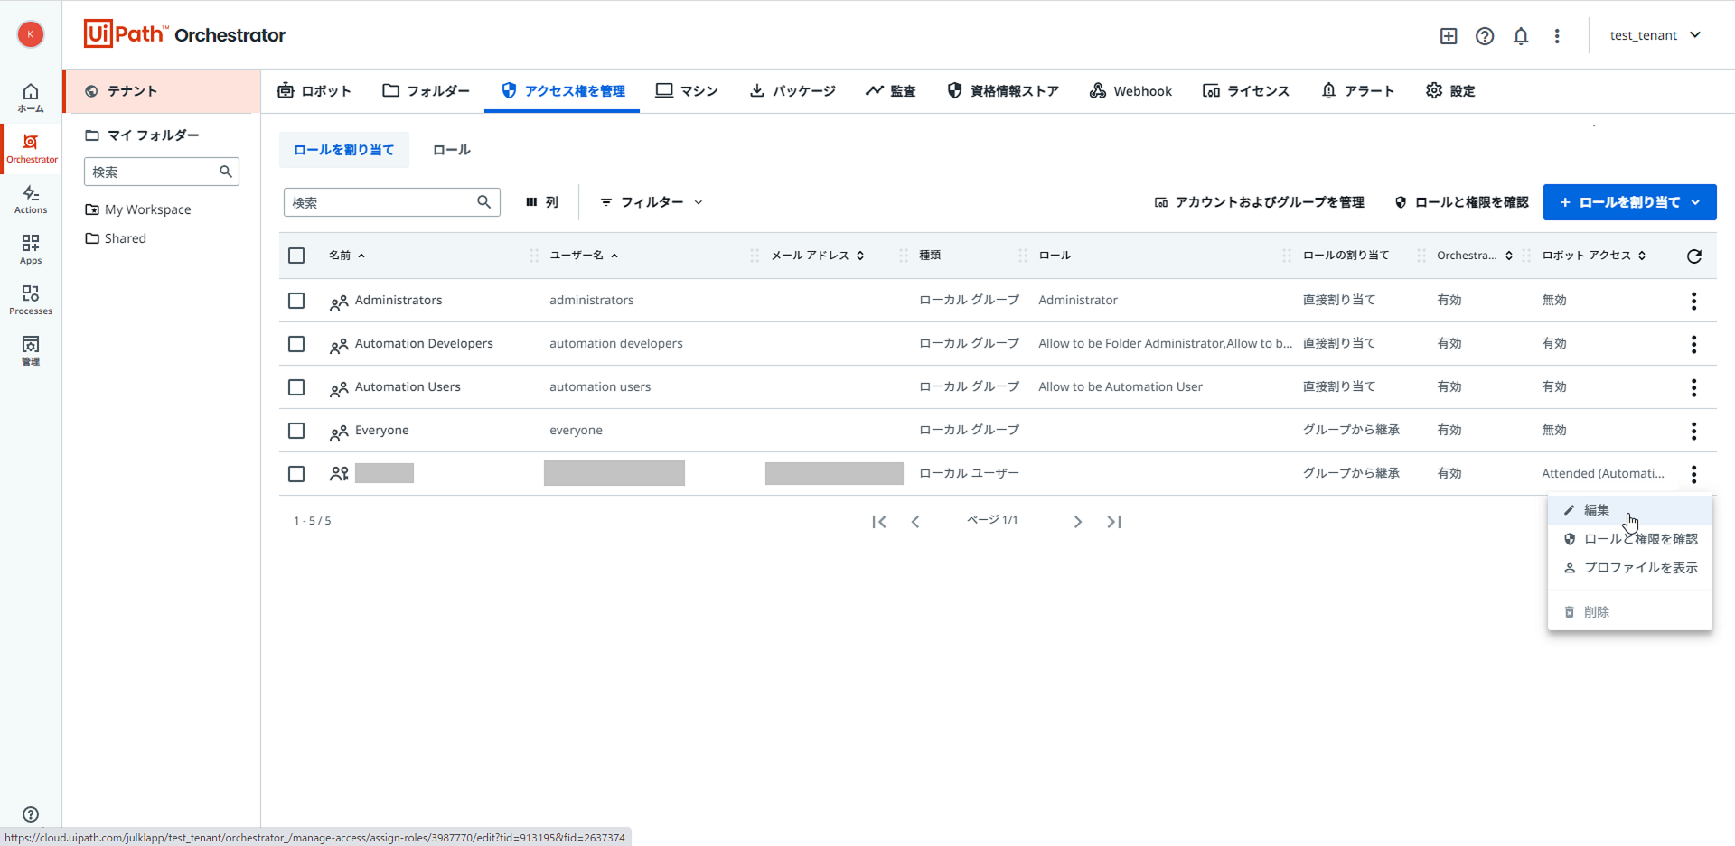
Task: Select 削除 in the context menu
Action: [x=1629, y=612]
